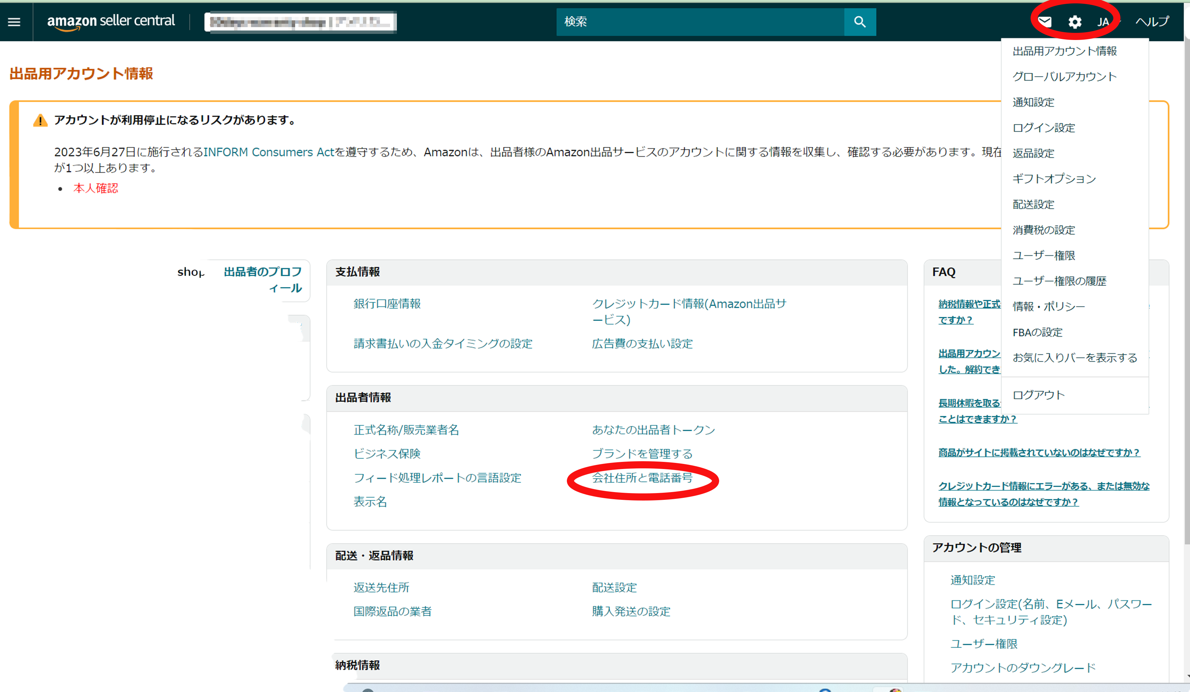Open クレジットカード情報(Amazon出品サービス) link
1190x692 pixels.
689,312
